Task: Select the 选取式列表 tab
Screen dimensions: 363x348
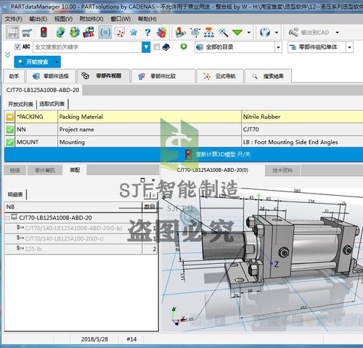Action: click(52, 104)
